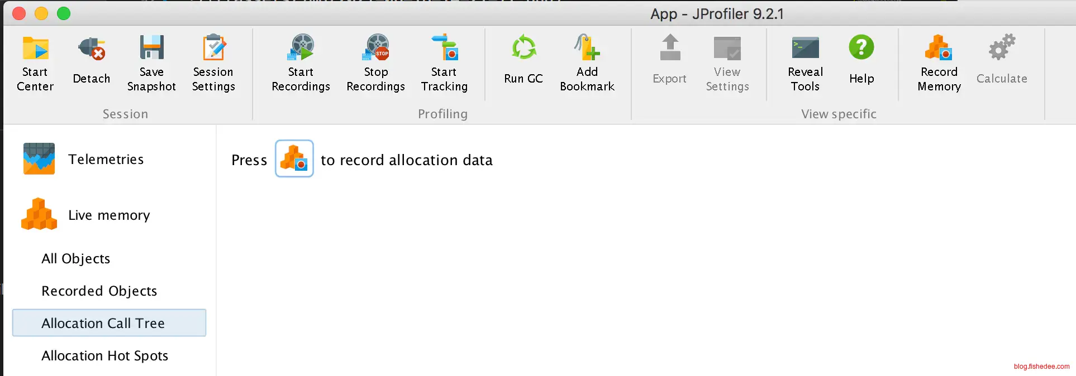The width and height of the screenshot is (1076, 376).
Task: Click the green Help question mark
Action: pos(861,48)
